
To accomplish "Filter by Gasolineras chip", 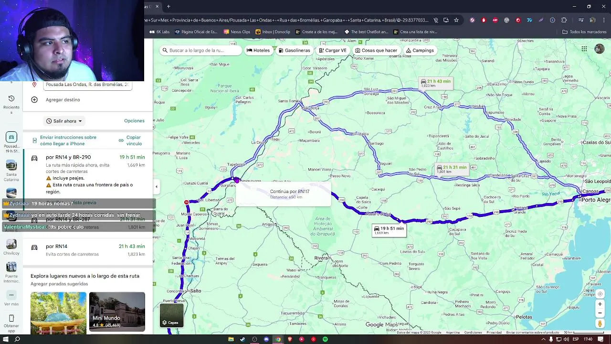I will click(294, 50).
